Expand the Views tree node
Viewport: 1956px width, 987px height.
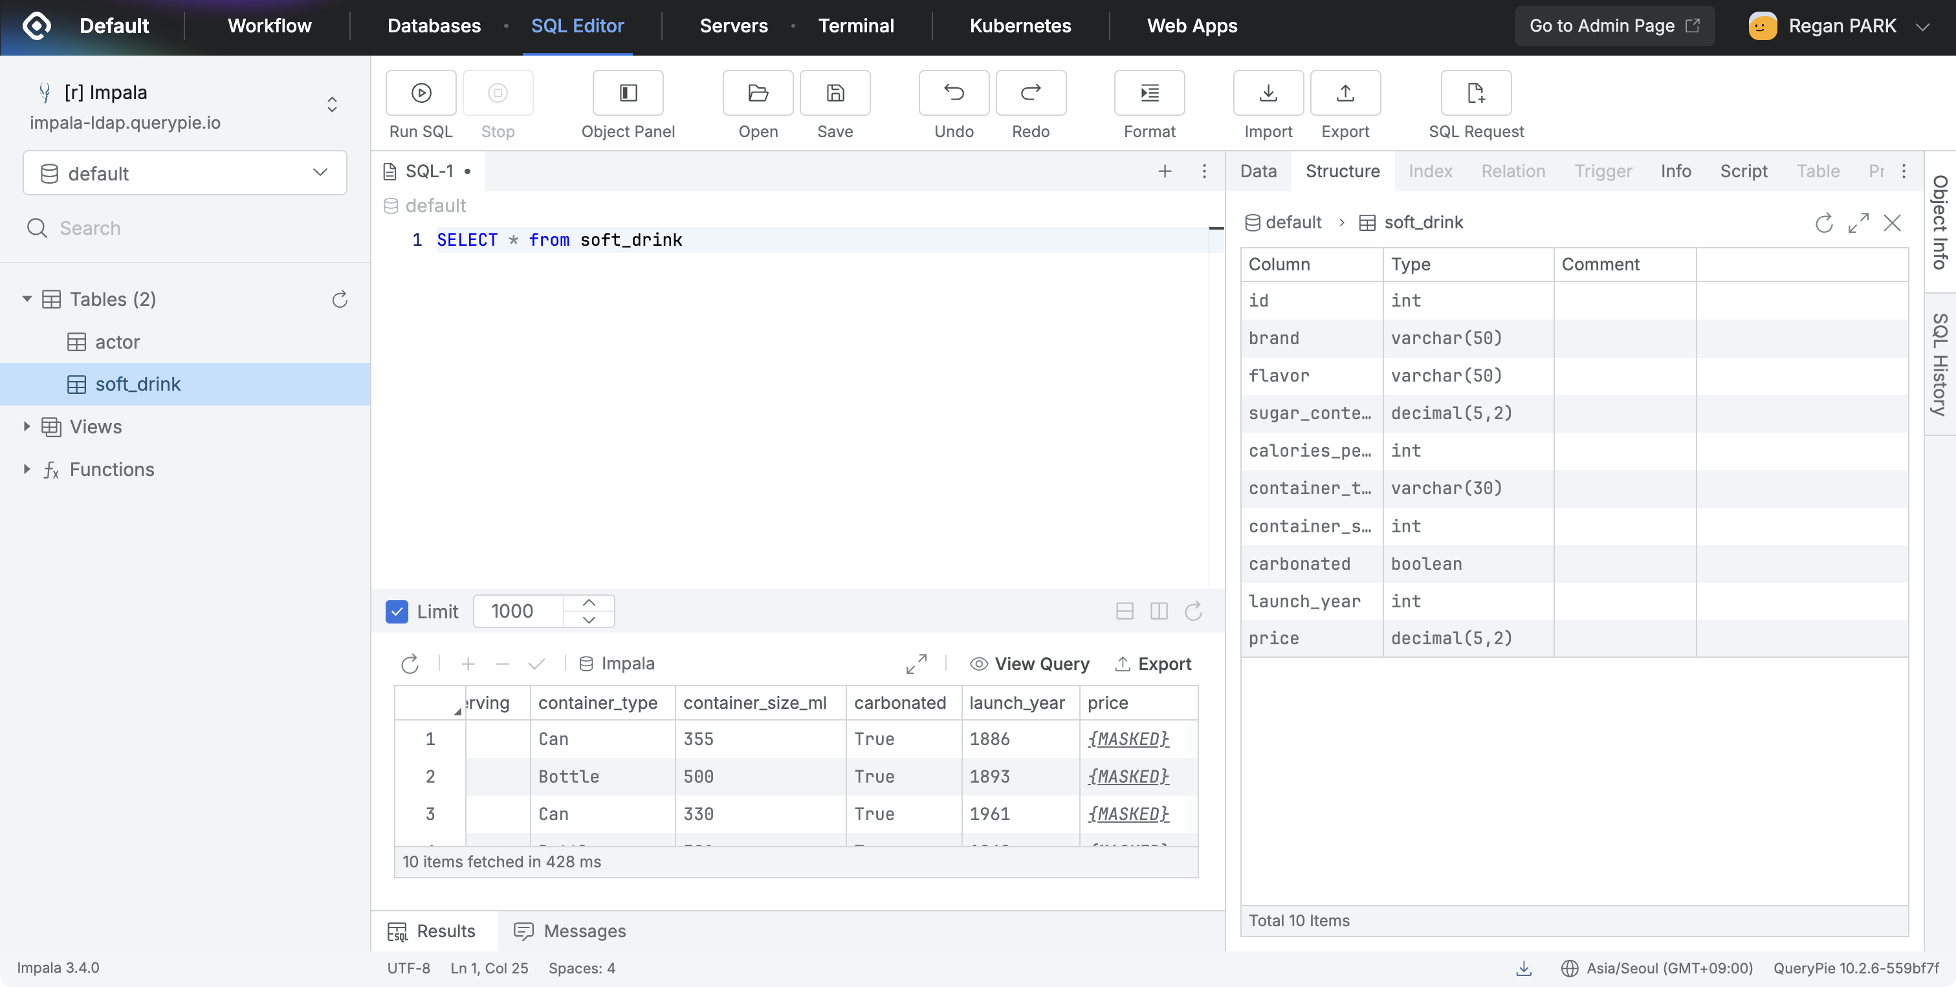point(27,427)
